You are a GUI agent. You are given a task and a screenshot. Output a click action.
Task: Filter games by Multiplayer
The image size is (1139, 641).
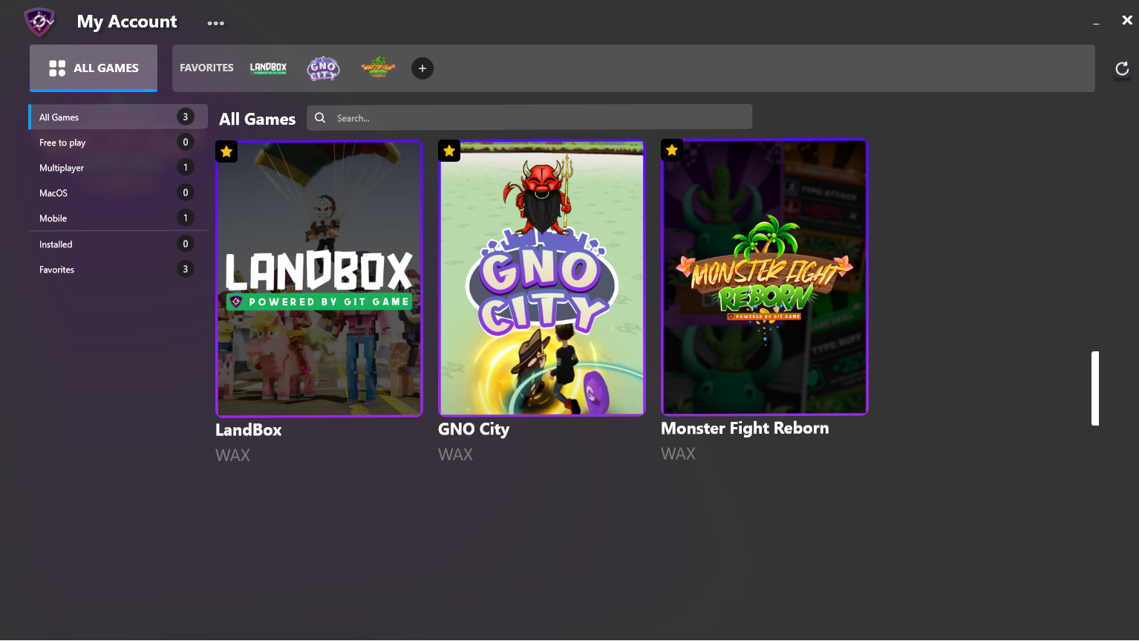click(x=62, y=168)
